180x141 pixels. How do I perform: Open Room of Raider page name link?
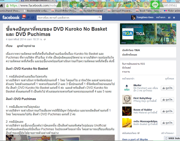(x=143, y=110)
